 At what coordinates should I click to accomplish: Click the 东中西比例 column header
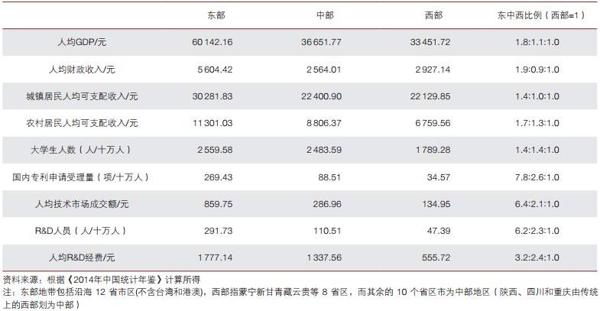point(541,15)
